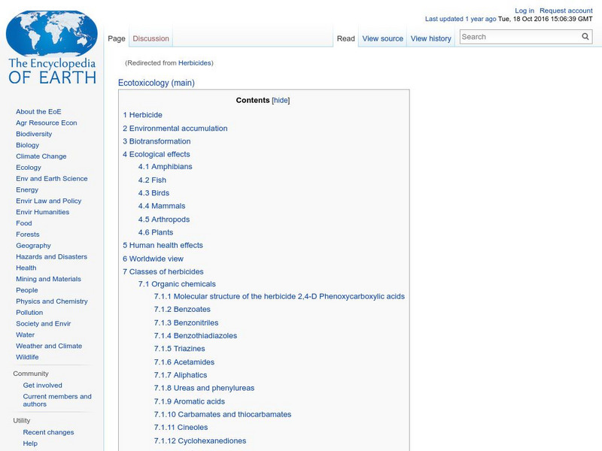Viewport: 602px width, 451px height.
Task: Select the Page tab
Action: coord(117,38)
